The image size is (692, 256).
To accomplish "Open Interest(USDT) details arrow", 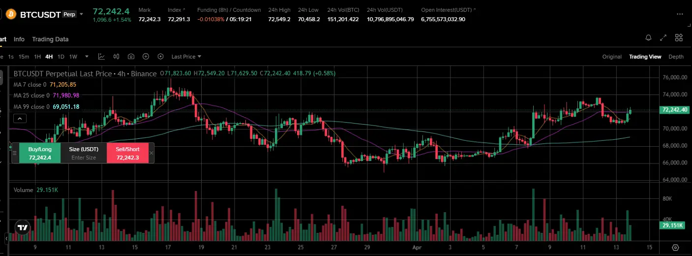I will tap(475, 10).
